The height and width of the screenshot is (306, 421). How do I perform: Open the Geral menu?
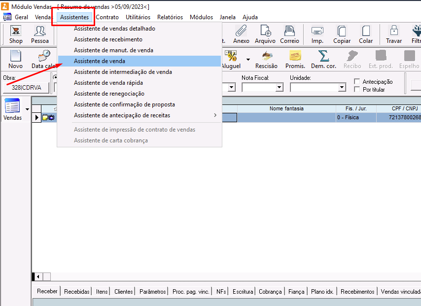[x=22, y=17]
